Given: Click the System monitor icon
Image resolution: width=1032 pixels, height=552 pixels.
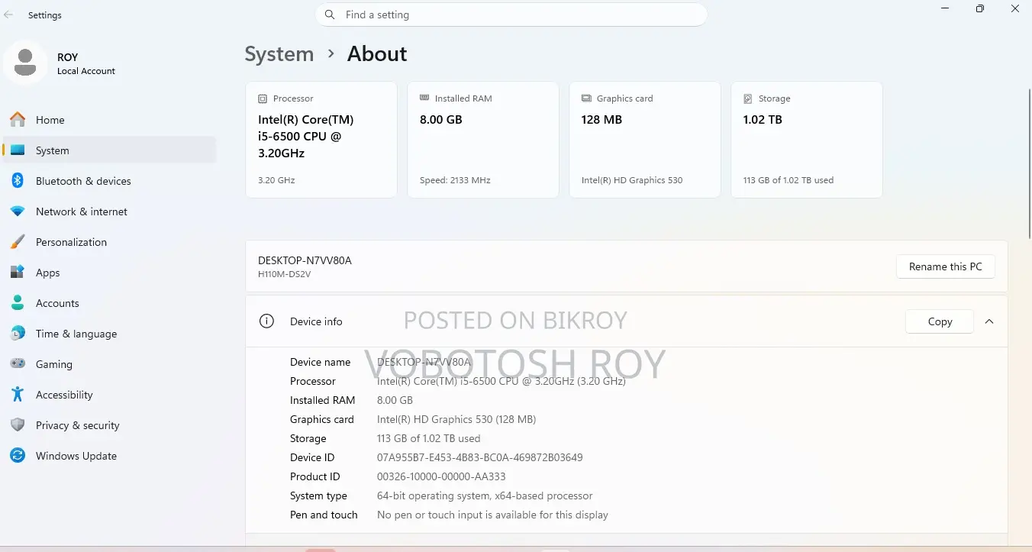Looking at the screenshot, I should (x=17, y=150).
